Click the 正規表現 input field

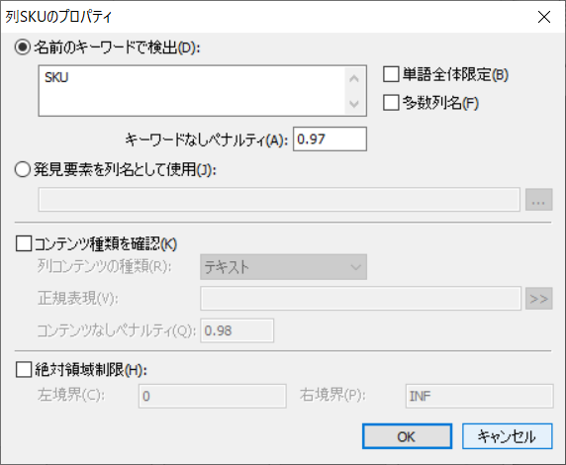click(360, 299)
